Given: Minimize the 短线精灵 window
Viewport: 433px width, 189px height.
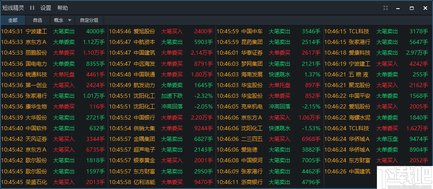Looking at the screenshot, I should coord(398,8).
